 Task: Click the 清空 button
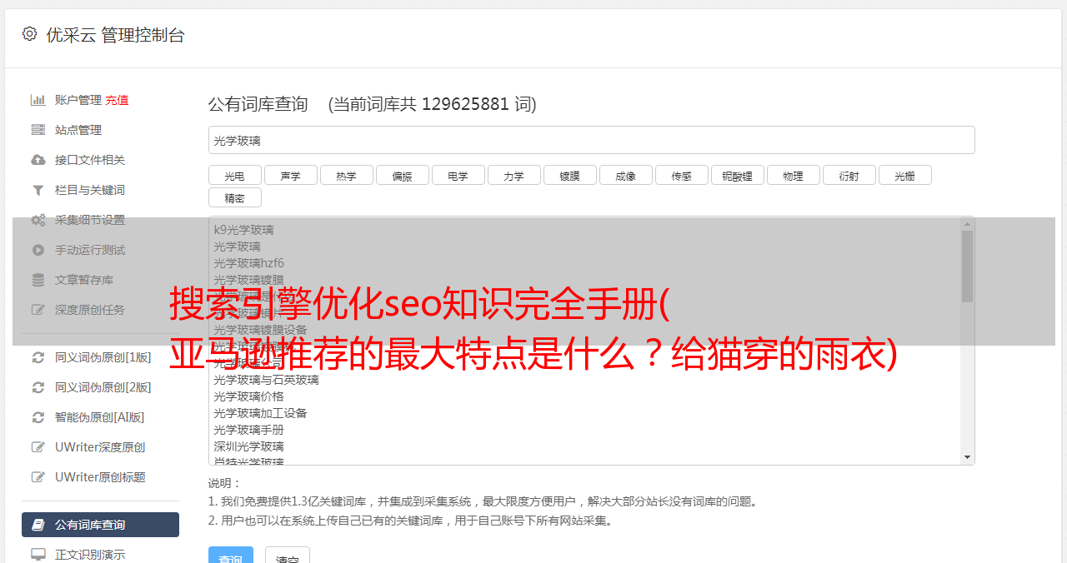coord(288,557)
